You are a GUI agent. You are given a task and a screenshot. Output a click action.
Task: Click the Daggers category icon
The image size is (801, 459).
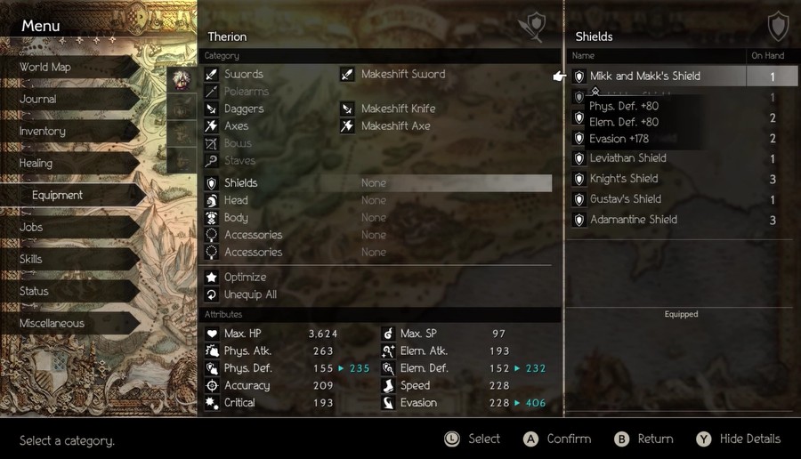[212, 109]
